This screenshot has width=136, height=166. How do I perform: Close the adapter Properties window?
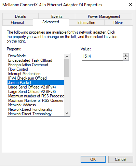click(x=131, y=4)
